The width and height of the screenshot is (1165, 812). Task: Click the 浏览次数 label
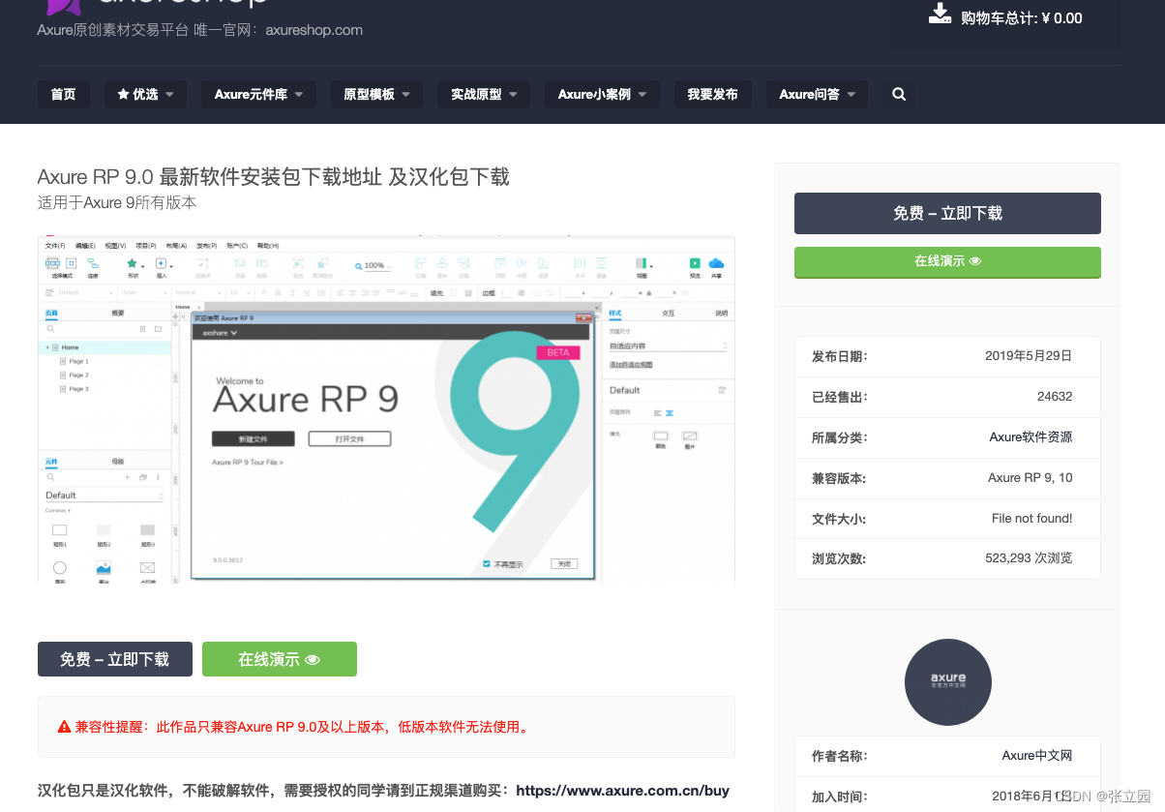coord(839,558)
